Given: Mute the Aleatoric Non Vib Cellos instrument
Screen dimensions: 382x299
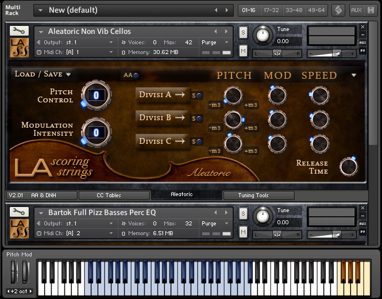Looking at the screenshot, I should click(243, 51).
